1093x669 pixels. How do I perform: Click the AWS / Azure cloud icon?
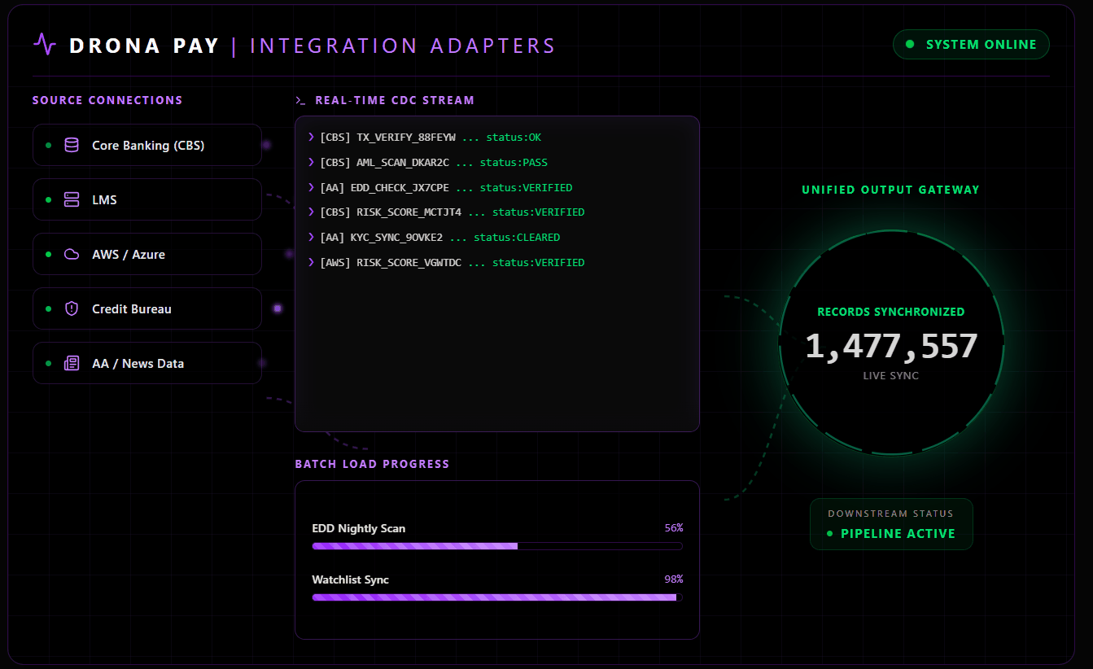pos(72,254)
